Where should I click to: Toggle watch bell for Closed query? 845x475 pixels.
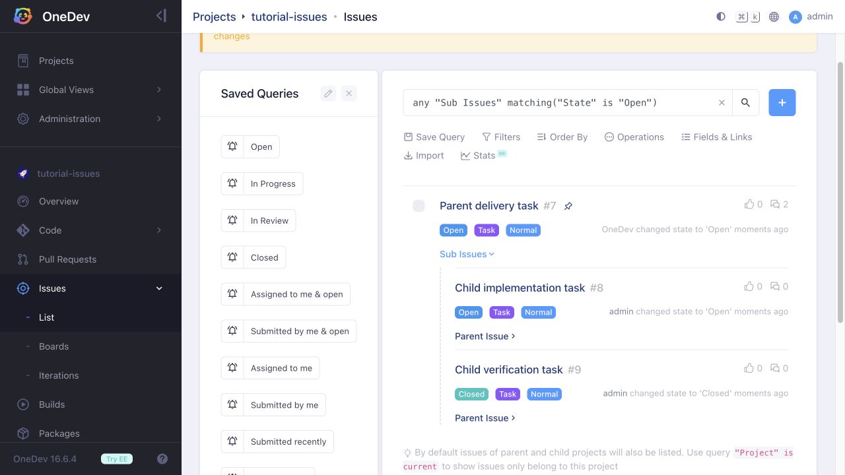[232, 257]
